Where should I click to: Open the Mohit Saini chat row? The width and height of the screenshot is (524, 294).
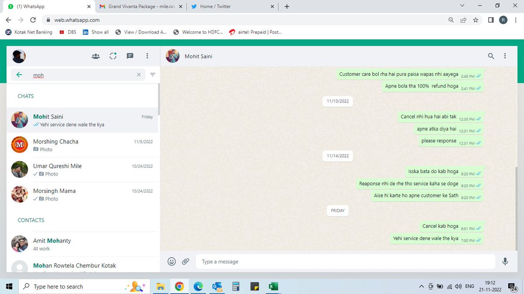[x=83, y=120]
